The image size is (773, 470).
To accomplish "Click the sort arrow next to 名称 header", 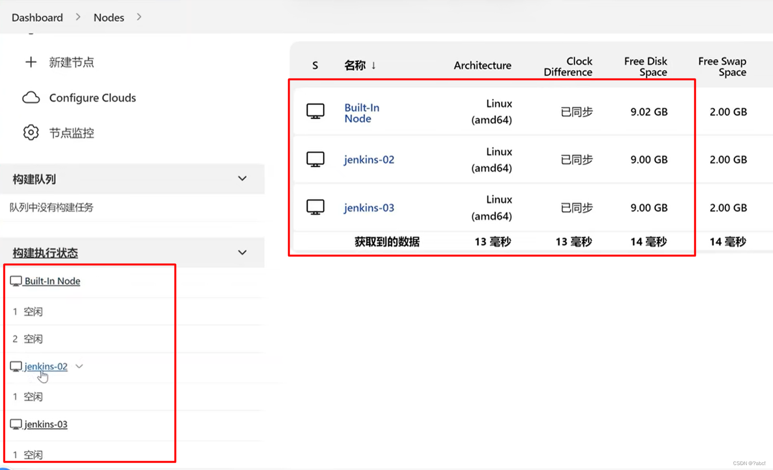I will click(x=374, y=65).
